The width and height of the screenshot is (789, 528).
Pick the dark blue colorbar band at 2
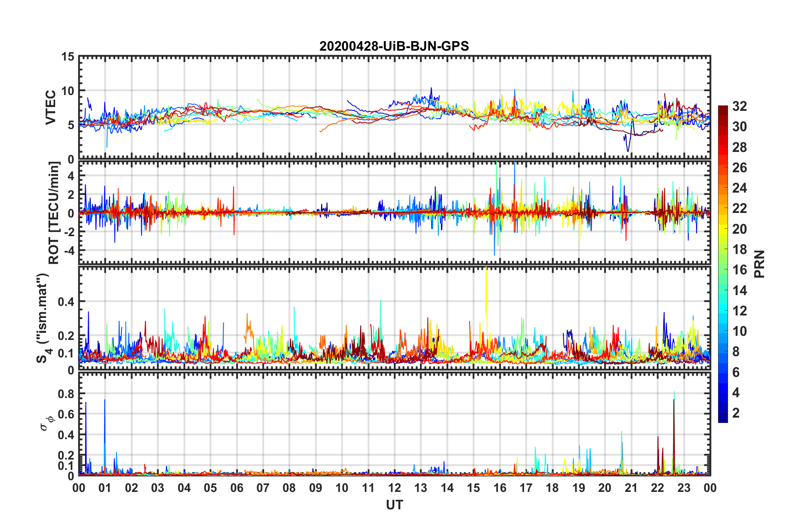click(x=723, y=413)
